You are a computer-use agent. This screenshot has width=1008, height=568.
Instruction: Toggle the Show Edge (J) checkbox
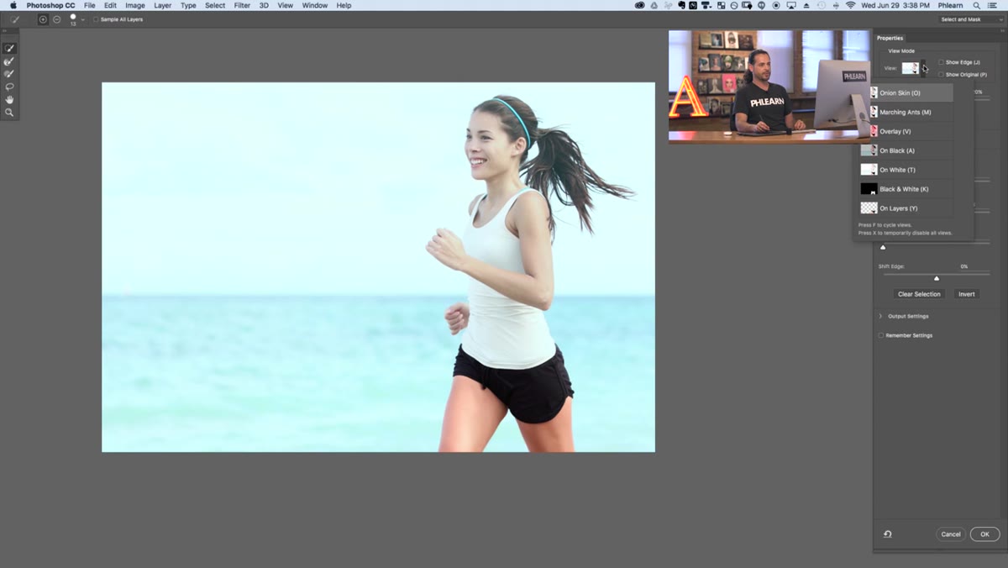941,62
